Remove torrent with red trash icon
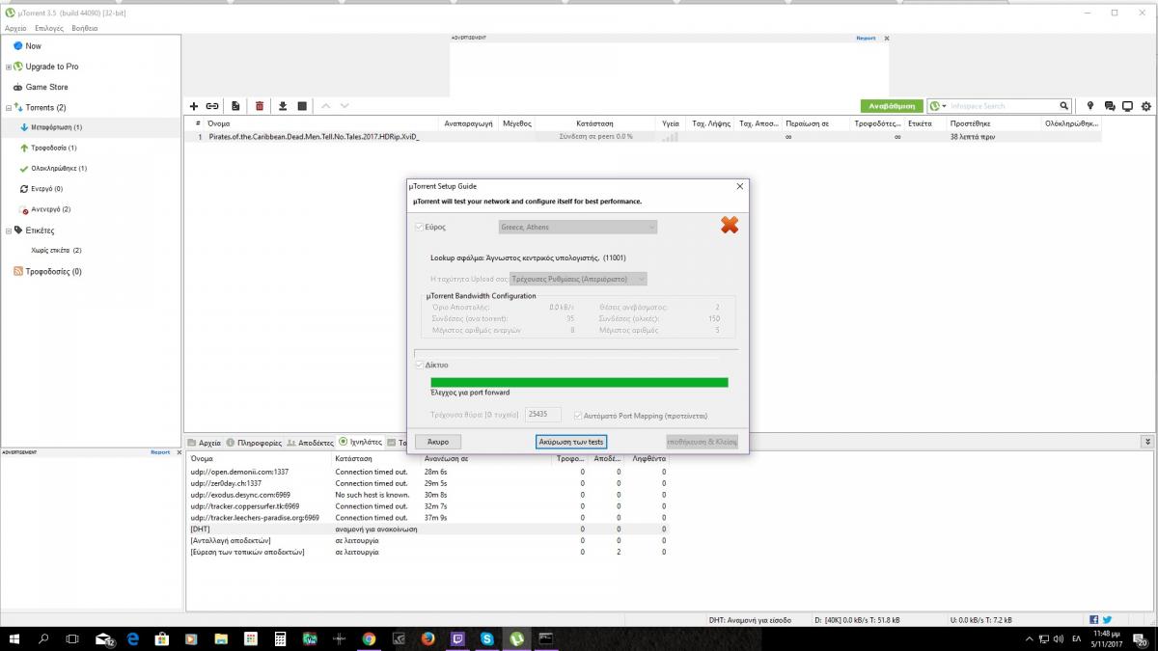Screen dimensions: 1158x651 coord(260,106)
